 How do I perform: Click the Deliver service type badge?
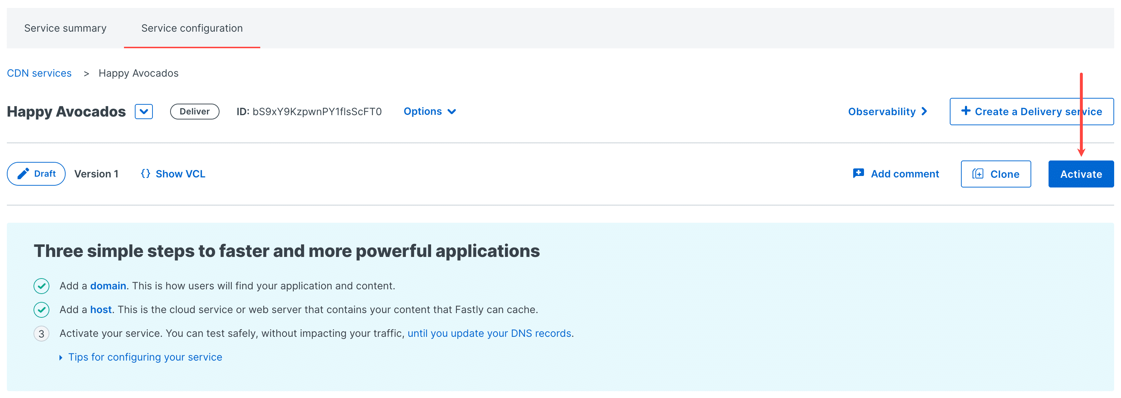195,112
